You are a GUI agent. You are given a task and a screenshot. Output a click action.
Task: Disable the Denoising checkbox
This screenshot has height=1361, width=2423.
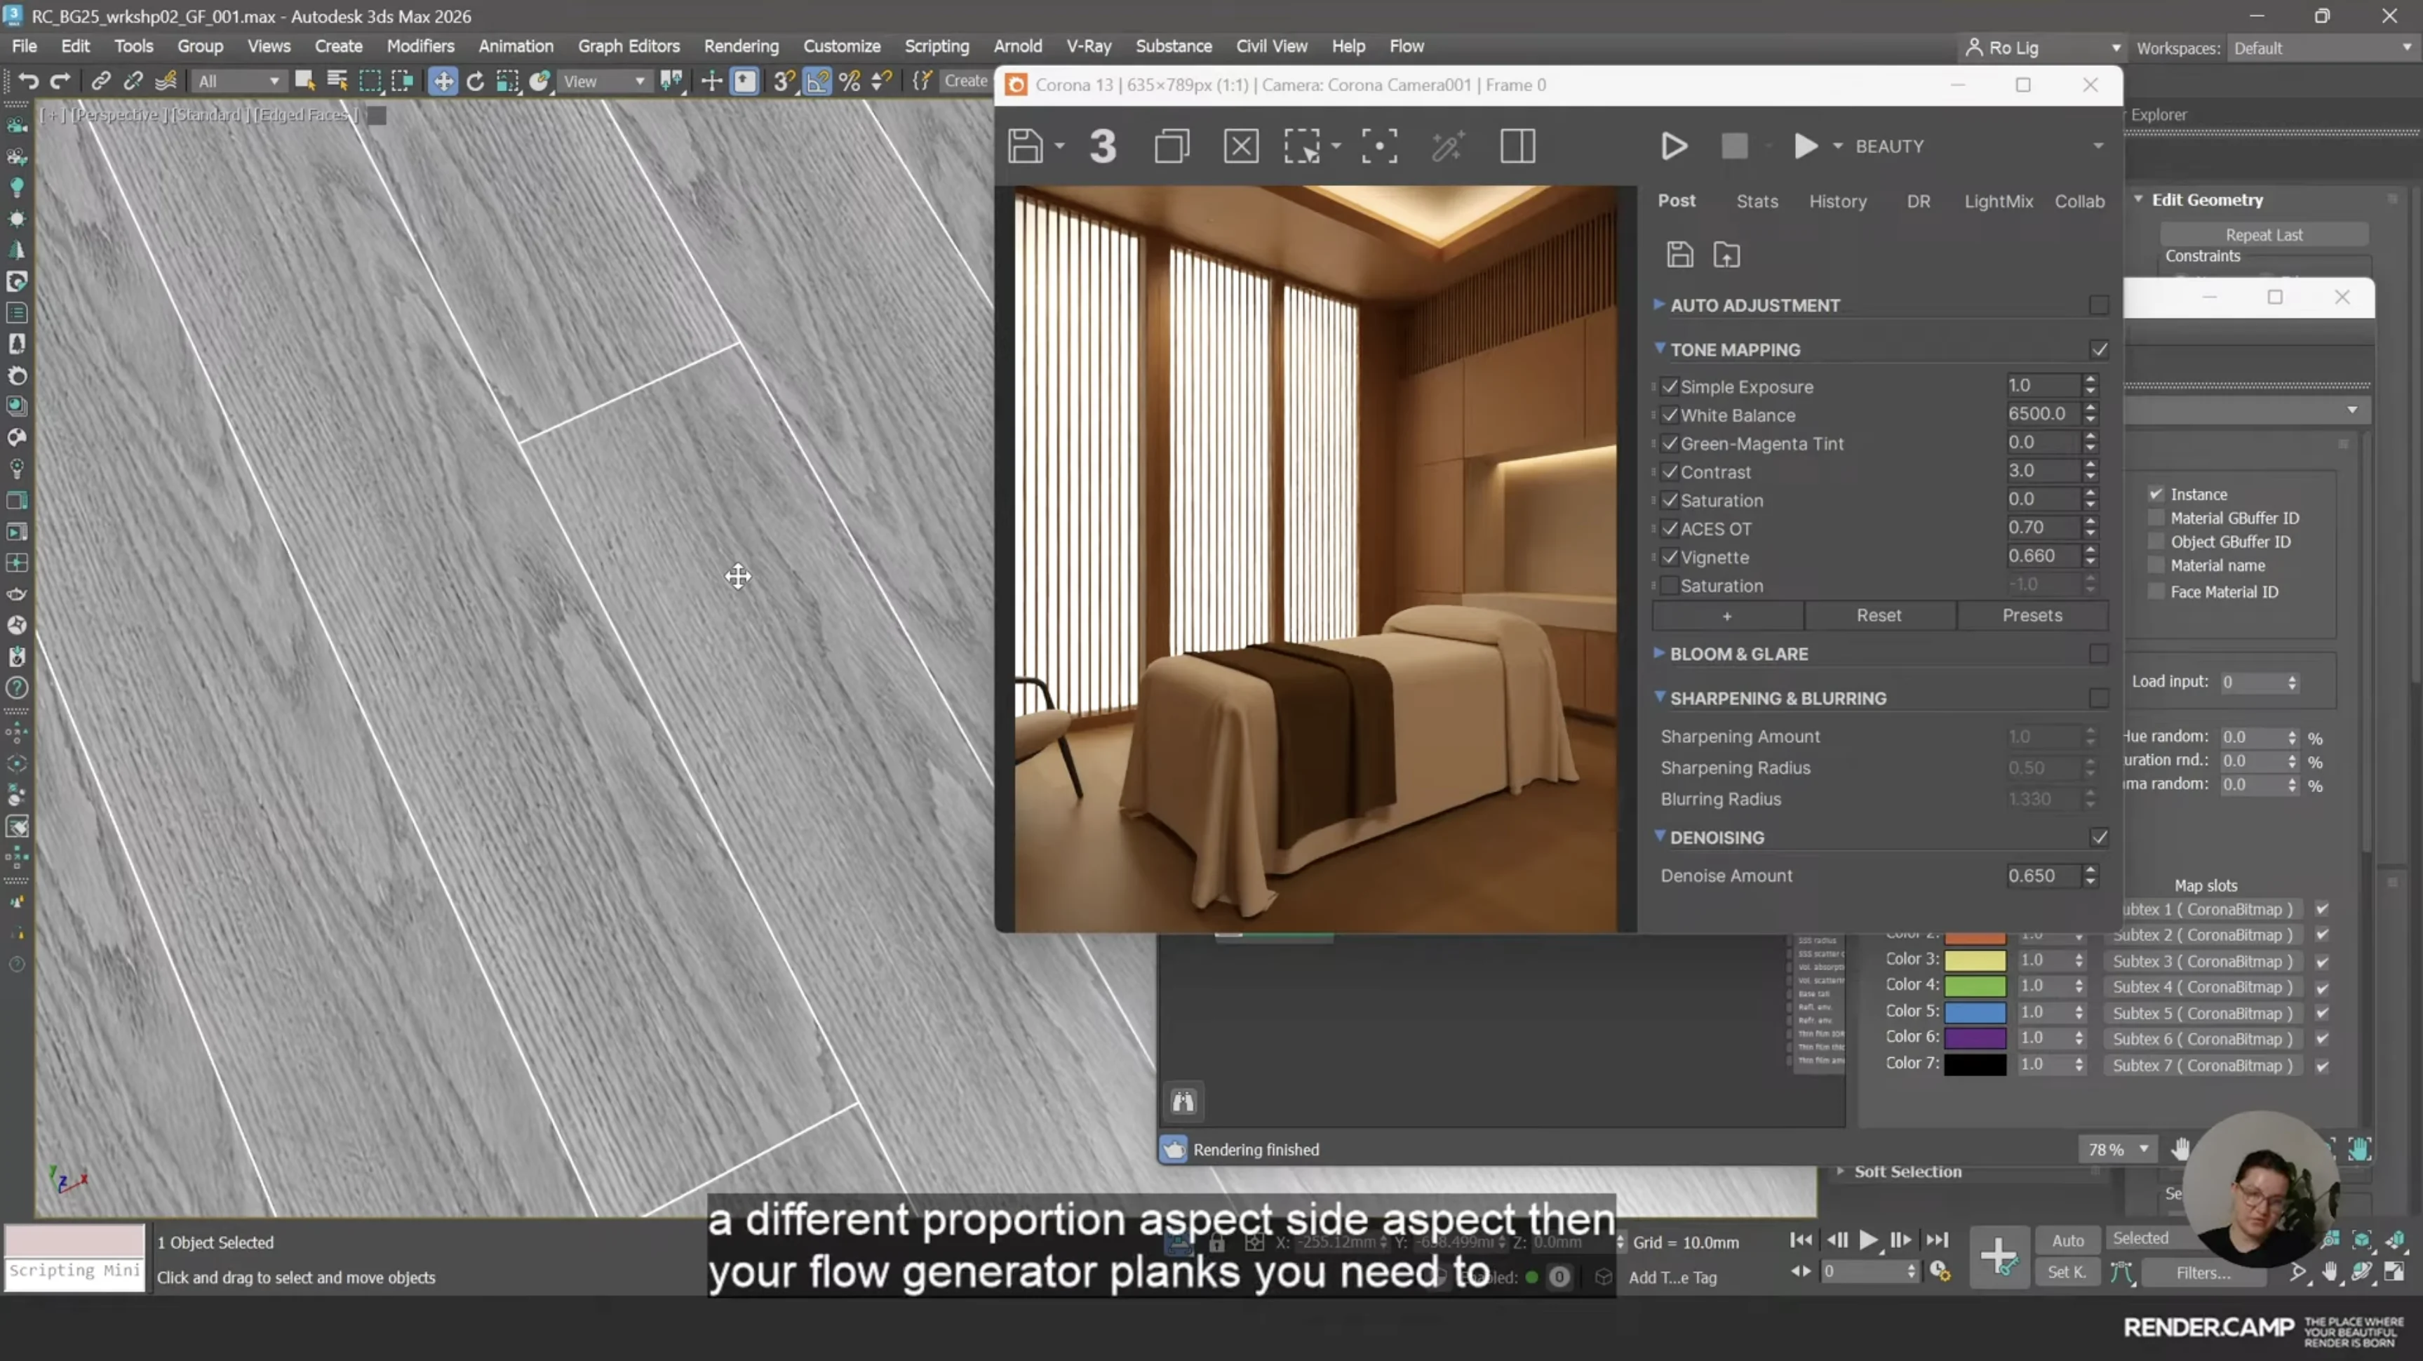coord(2098,837)
